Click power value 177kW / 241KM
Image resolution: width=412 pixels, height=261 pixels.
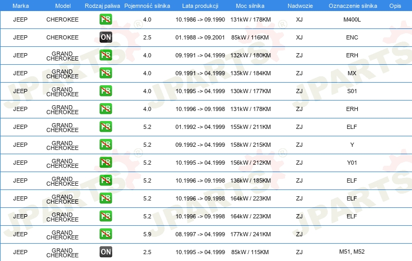pyautogui.click(x=250, y=234)
